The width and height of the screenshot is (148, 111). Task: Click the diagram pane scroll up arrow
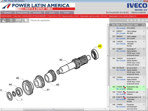point(108,25)
